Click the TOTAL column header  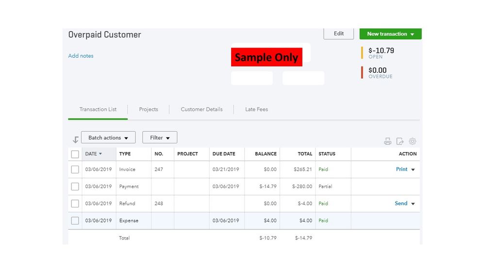point(305,154)
